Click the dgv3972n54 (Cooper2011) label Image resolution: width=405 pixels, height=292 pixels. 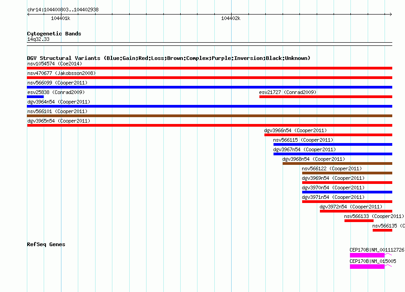pos(351,207)
